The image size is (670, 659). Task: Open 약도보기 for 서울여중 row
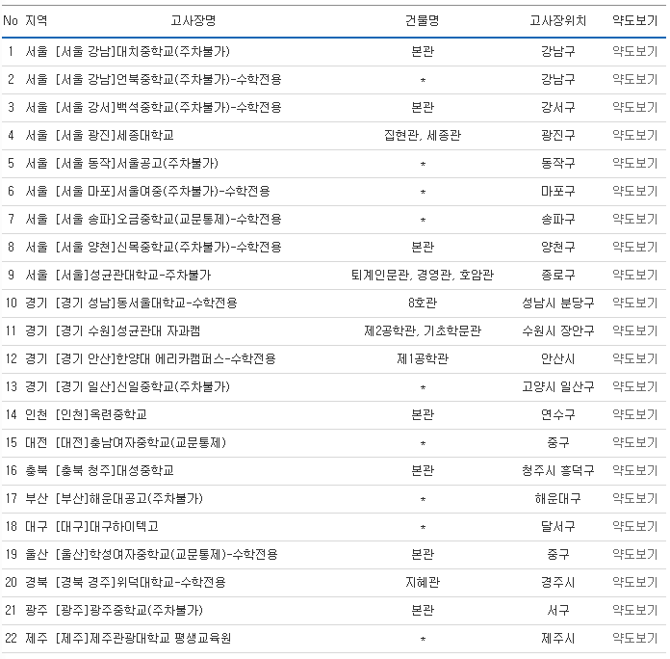(634, 191)
